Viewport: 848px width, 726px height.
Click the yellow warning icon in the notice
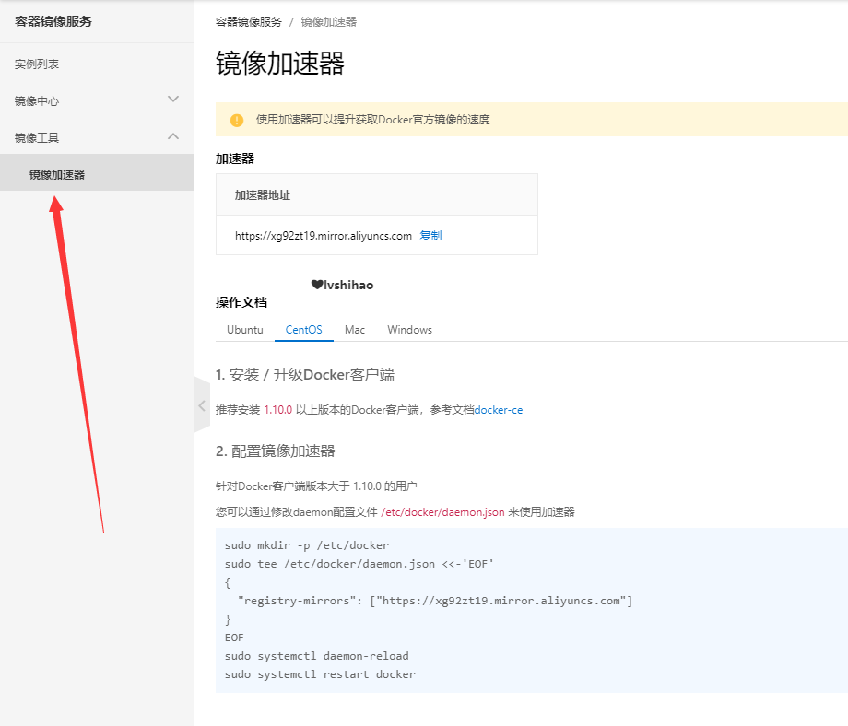click(237, 120)
